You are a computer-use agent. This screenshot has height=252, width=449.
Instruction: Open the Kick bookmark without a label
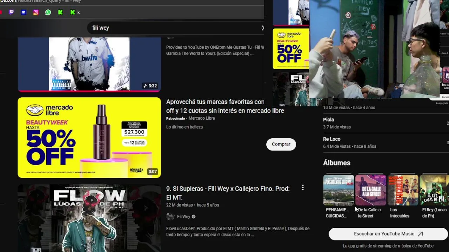point(60,12)
